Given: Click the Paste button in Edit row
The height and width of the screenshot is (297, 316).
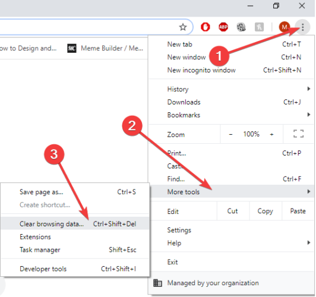Looking at the screenshot, I should coord(298,211).
